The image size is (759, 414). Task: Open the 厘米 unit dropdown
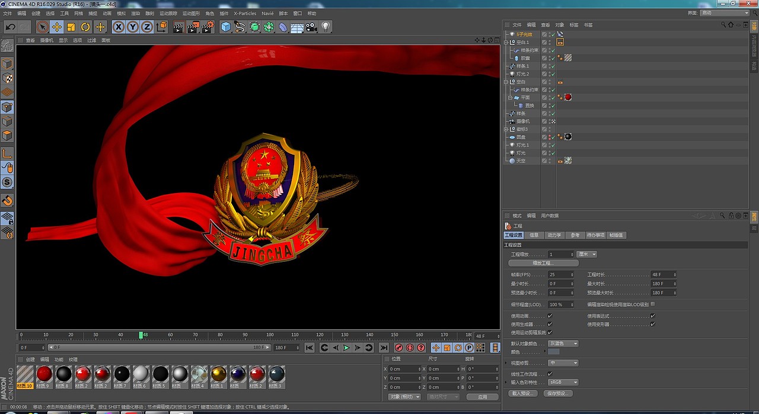[587, 254]
